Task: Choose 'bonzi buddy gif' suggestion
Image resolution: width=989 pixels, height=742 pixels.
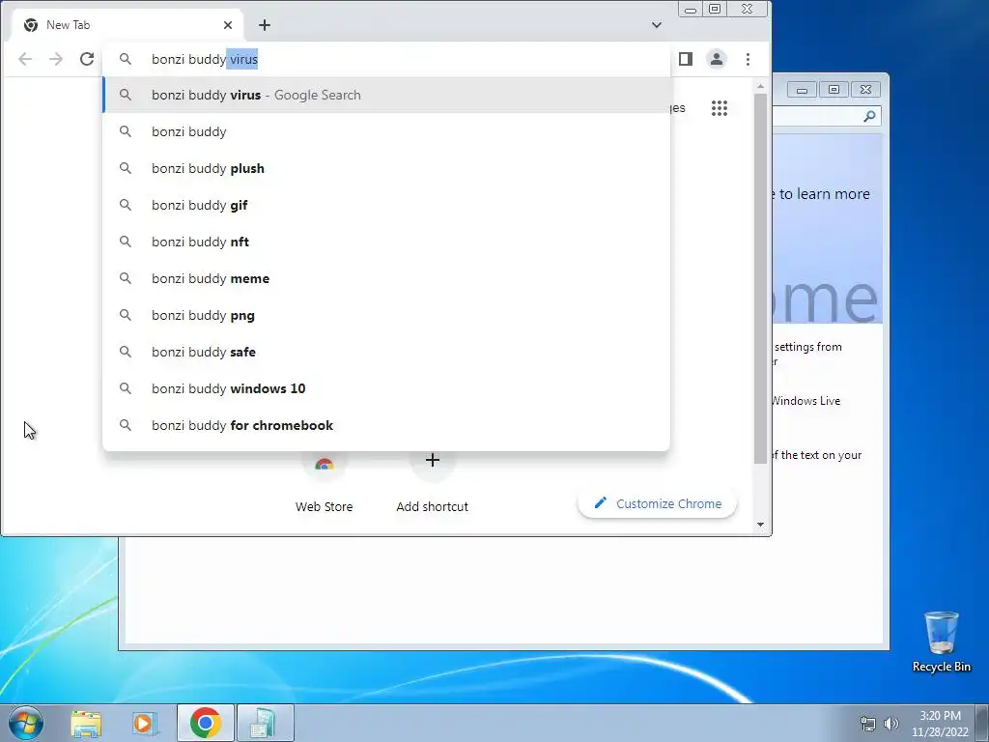Action: tap(386, 205)
